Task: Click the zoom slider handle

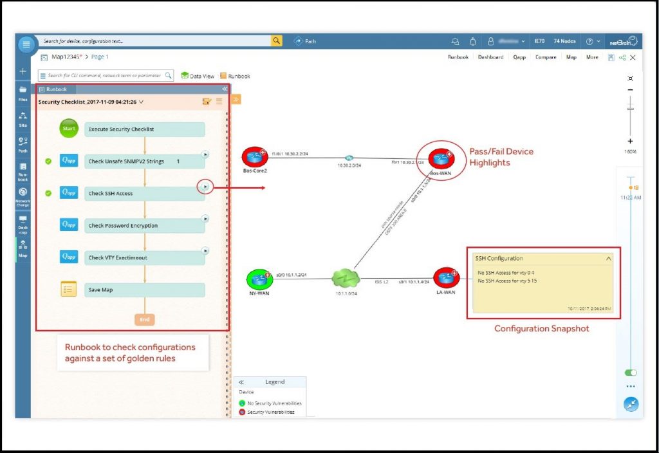Action: [x=630, y=109]
